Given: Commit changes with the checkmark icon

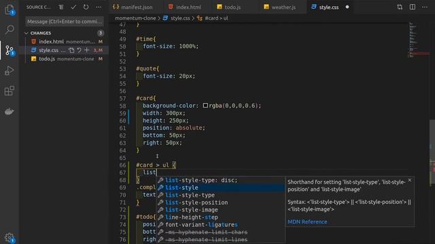Looking at the screenshot, I should 73,7.
